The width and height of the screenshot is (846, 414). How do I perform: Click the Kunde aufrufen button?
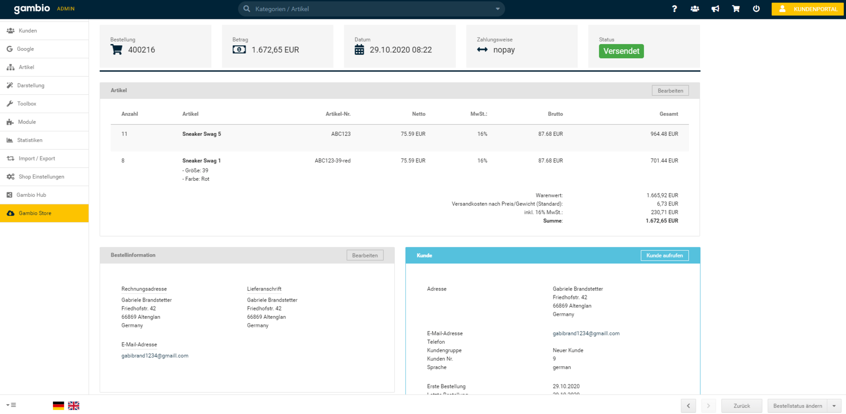pyautogui.click(x=664, y=256)
